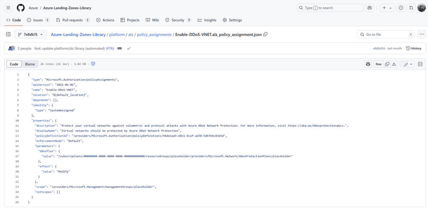Open the Actions tab
Image resolution: width=428 pixels, height=208 pixels.
[105, 20]
